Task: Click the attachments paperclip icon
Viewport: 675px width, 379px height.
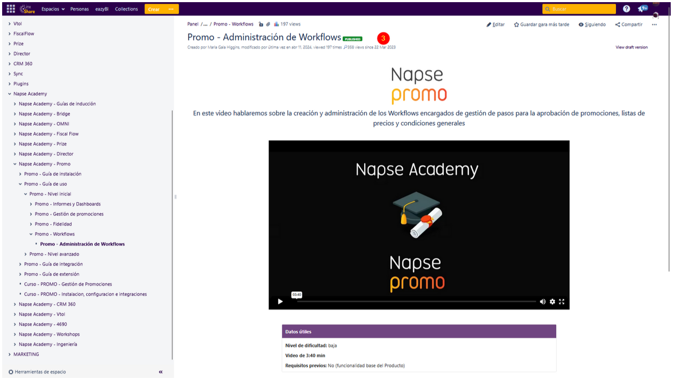Action: [268, 24]
